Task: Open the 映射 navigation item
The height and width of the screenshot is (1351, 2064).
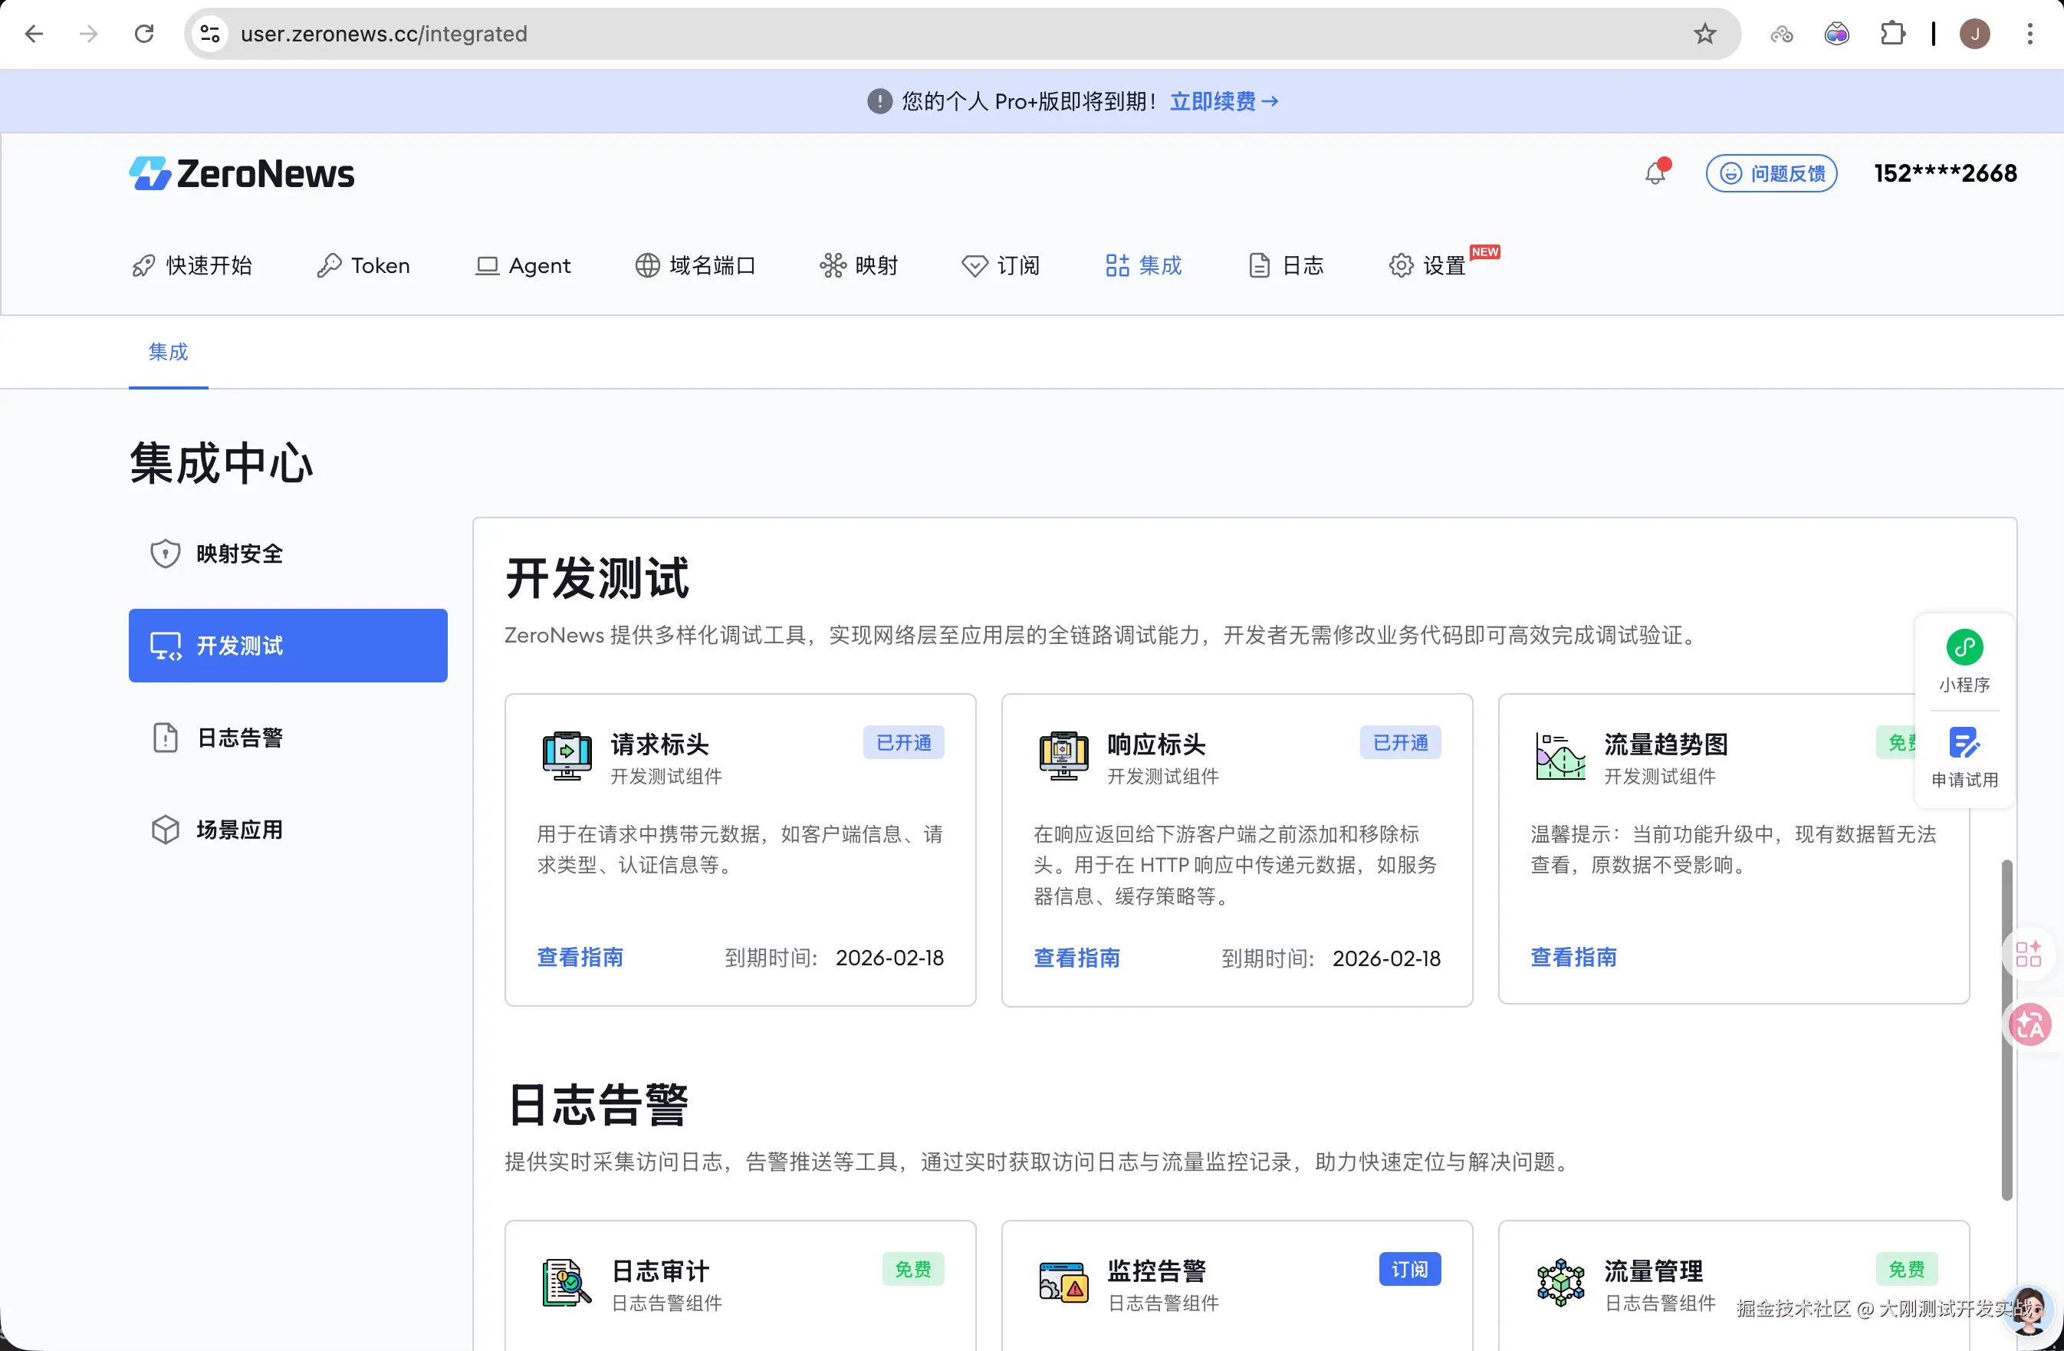Action: (859, 265)
